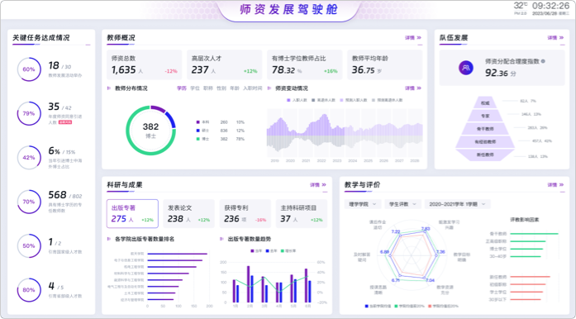The width and height of the screenshot is (576, 319).
Task: Toggle the green radar chart legend item
Action: click(x=409, y=306)
